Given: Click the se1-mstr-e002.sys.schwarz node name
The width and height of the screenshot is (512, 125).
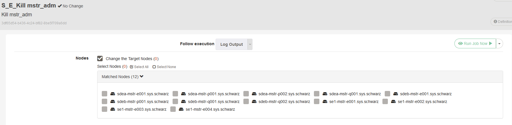Looking at the screenshot, I should [x=423, y=102].
